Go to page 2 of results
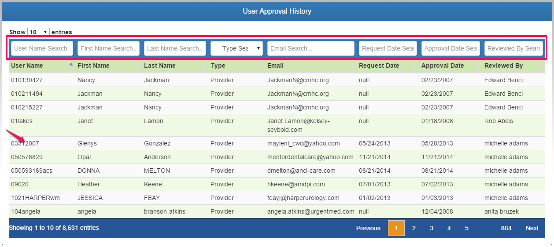 (414, 228)
